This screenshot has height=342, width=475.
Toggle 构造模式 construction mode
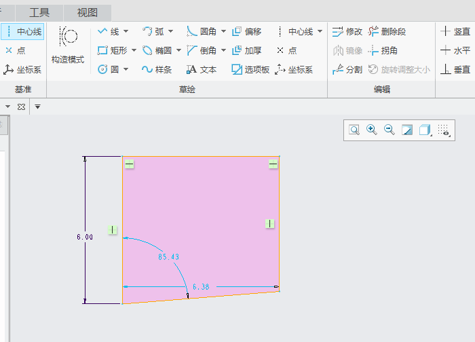click(x=68, y=45)
